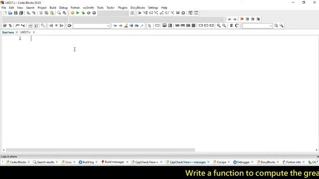The image size is (319, 179).
Task: Stop debugger using the X square icon
Action: click(183, 13)
